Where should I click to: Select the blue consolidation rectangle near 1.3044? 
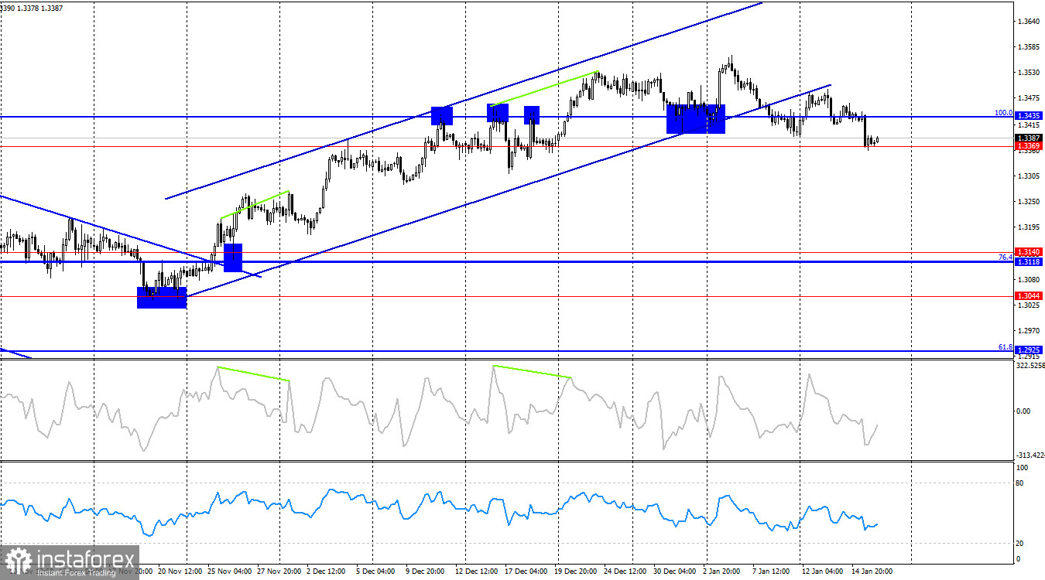click(162, 298)
